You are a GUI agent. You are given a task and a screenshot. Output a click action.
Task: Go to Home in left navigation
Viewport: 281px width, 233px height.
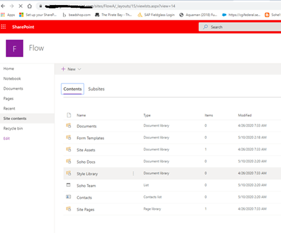point(8,69)
